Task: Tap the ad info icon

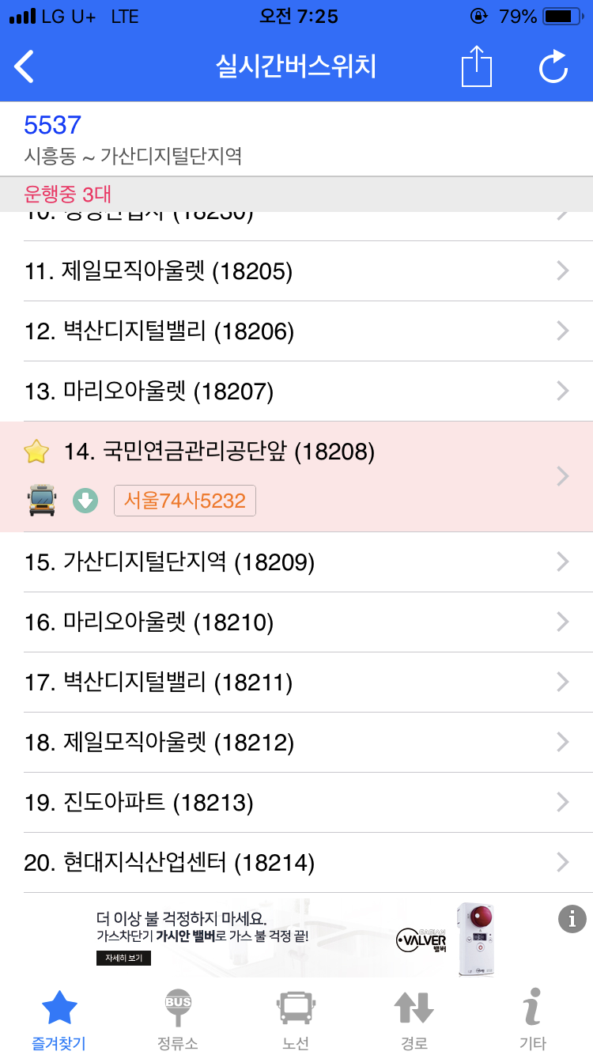Action: coord(572,918)
